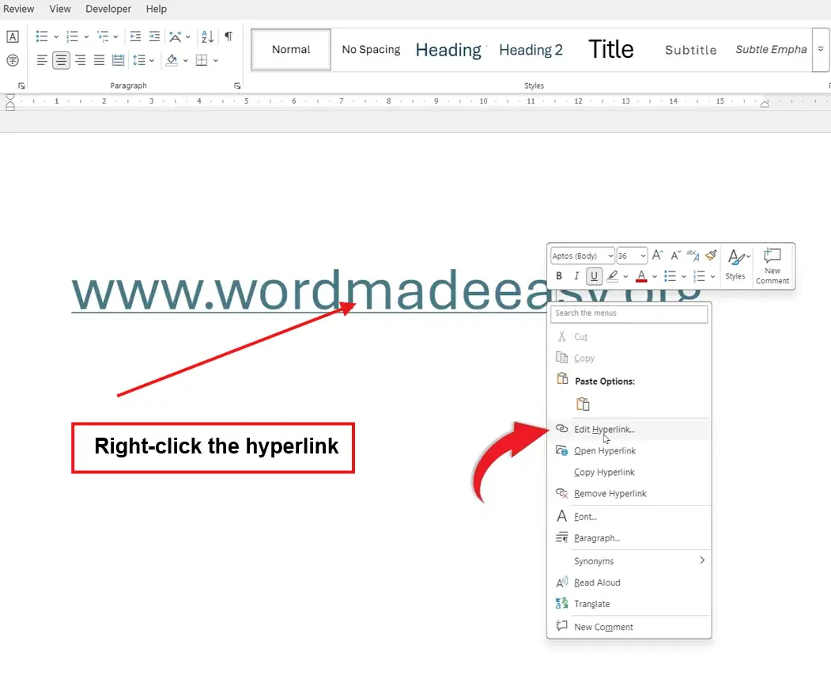Click the Decrease Indent icon
Screen dimensions: 831x683
[135, 36]
